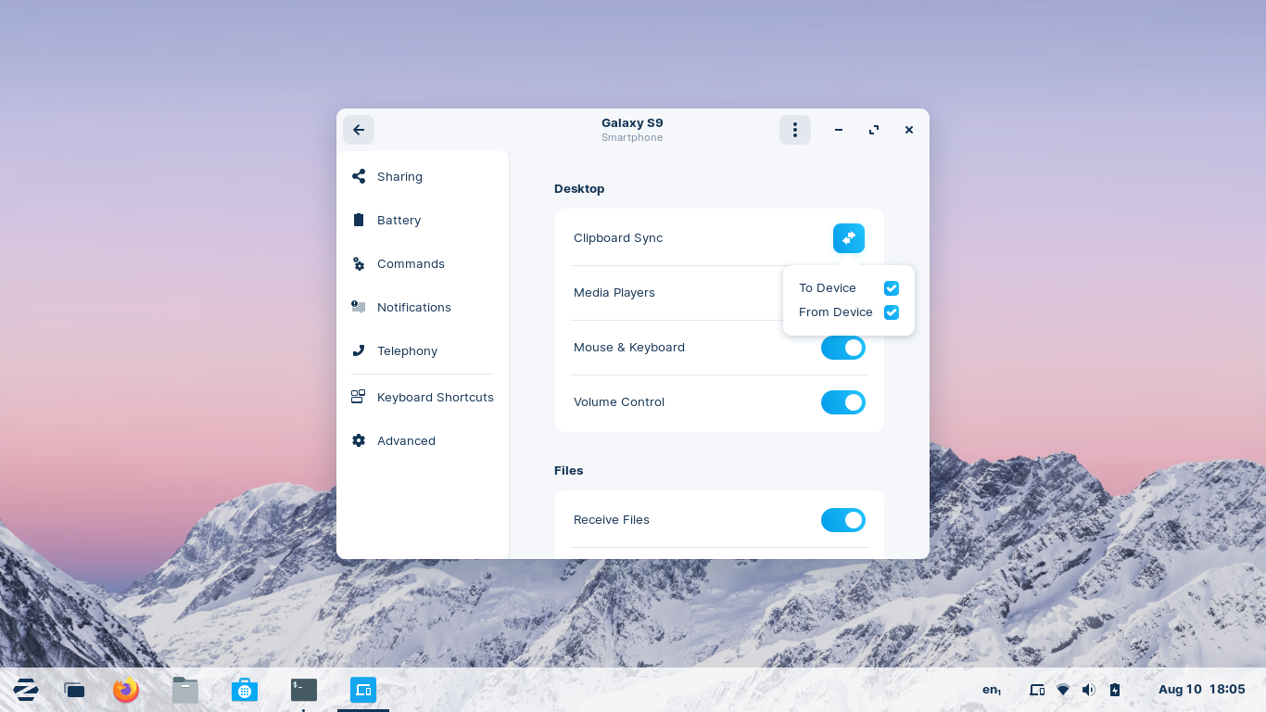Image resolution: width=1266 pixels, height=712 pixels.
Task: Open the Keyboard Shortcuts section
Action: click(423, 397)
